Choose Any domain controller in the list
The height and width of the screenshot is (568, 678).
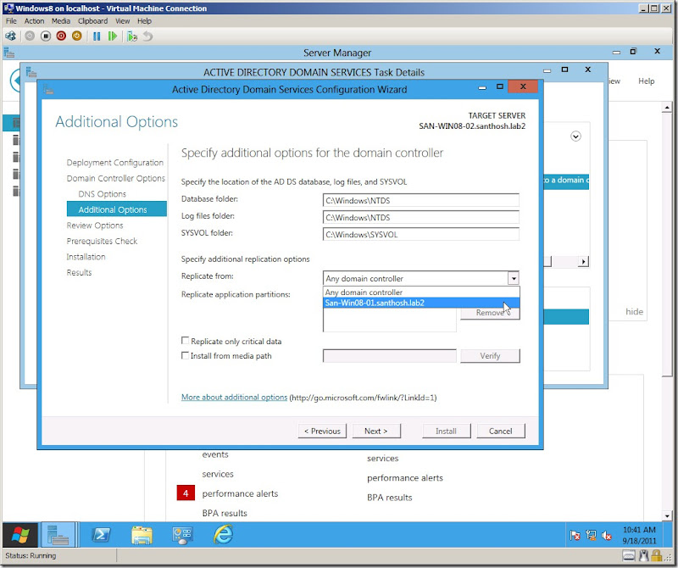pyautogui.click(x=421, y=292)
